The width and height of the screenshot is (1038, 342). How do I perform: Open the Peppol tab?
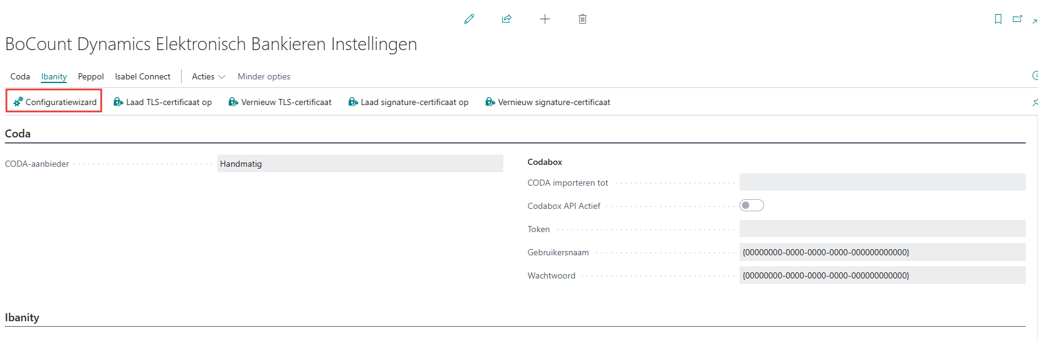pos(91,76)
